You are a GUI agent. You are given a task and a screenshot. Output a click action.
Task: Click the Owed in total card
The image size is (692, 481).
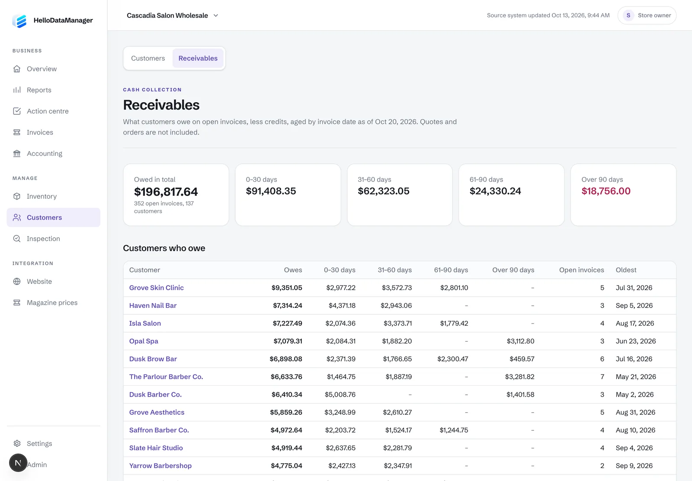tap(176, 195)
